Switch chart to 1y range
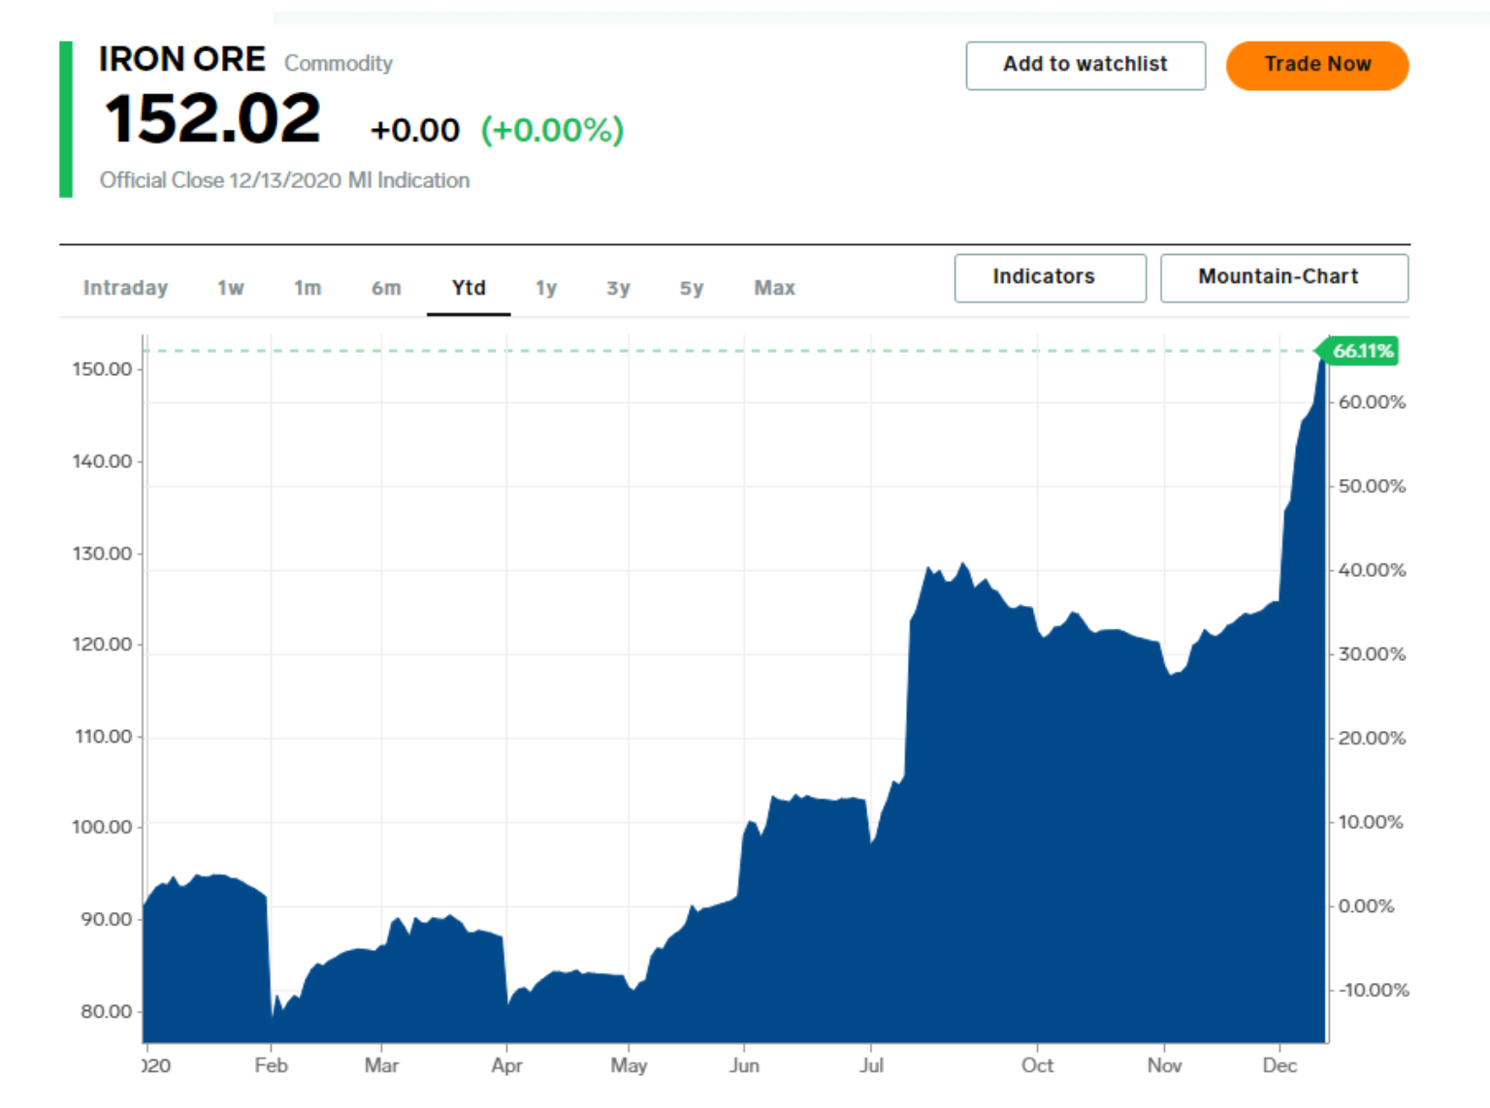1490x1108 pixels. point(546,288)
